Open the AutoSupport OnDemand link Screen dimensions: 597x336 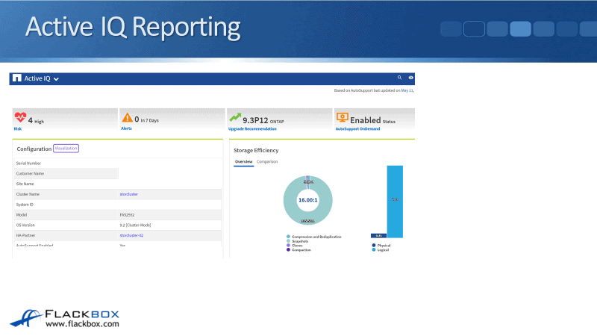pos(357,128)
